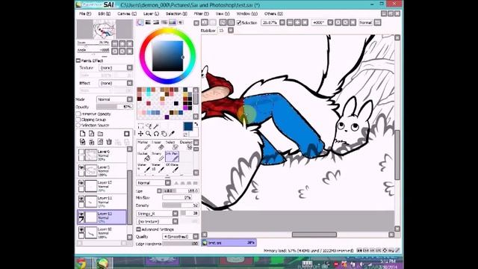Viewport: 478px width, 269px height.
Task: Adjust the brush Density slider
Action: 181,205
